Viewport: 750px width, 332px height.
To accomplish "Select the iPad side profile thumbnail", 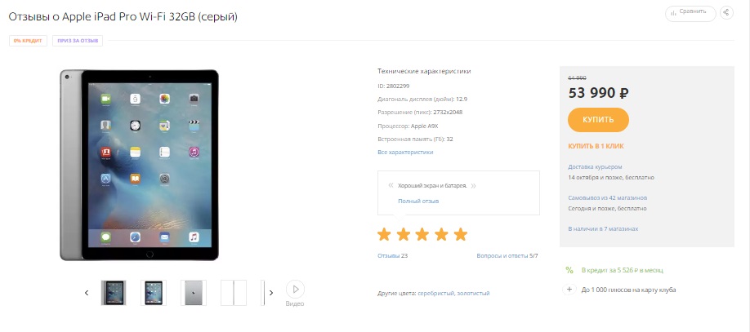I will tap(234, 293).
